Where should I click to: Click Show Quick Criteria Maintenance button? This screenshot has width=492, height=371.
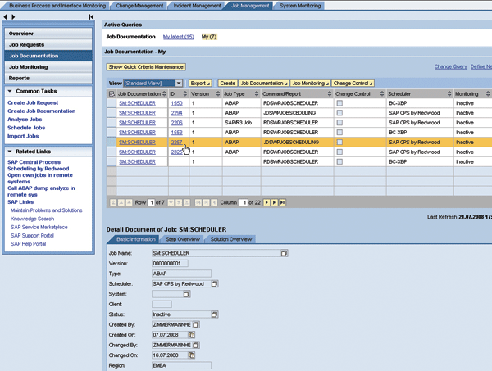click(x=146, y=66)
